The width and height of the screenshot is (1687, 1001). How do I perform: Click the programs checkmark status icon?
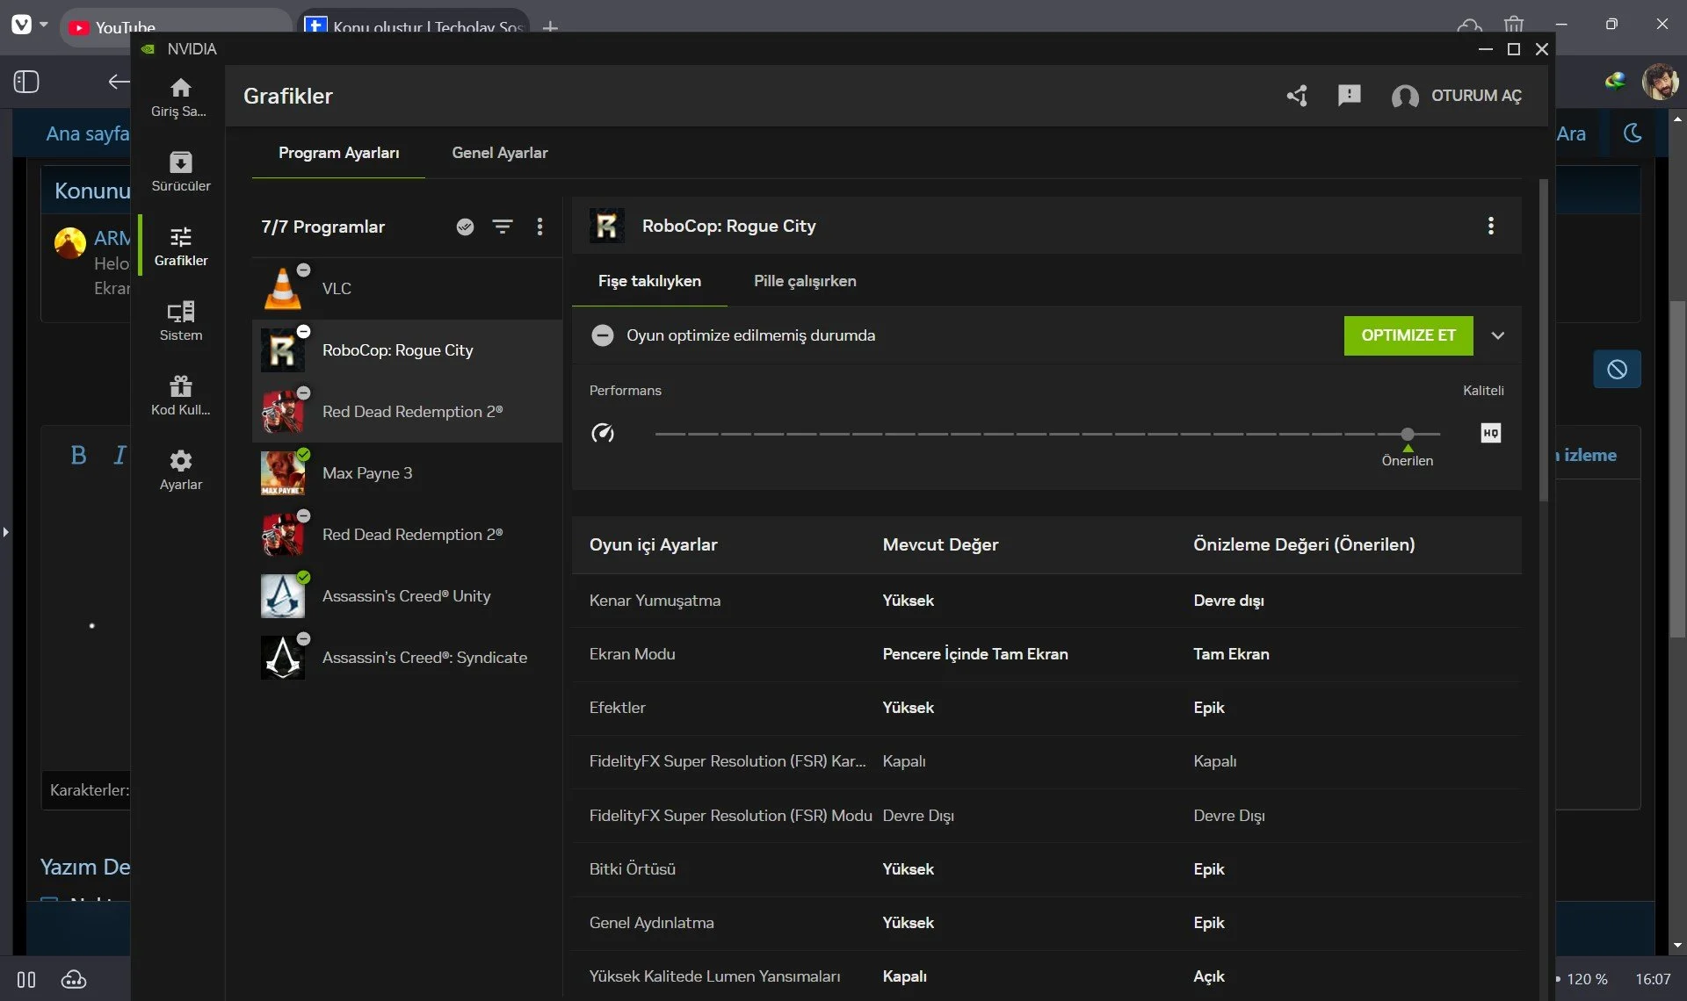click(x=465, y=227)
